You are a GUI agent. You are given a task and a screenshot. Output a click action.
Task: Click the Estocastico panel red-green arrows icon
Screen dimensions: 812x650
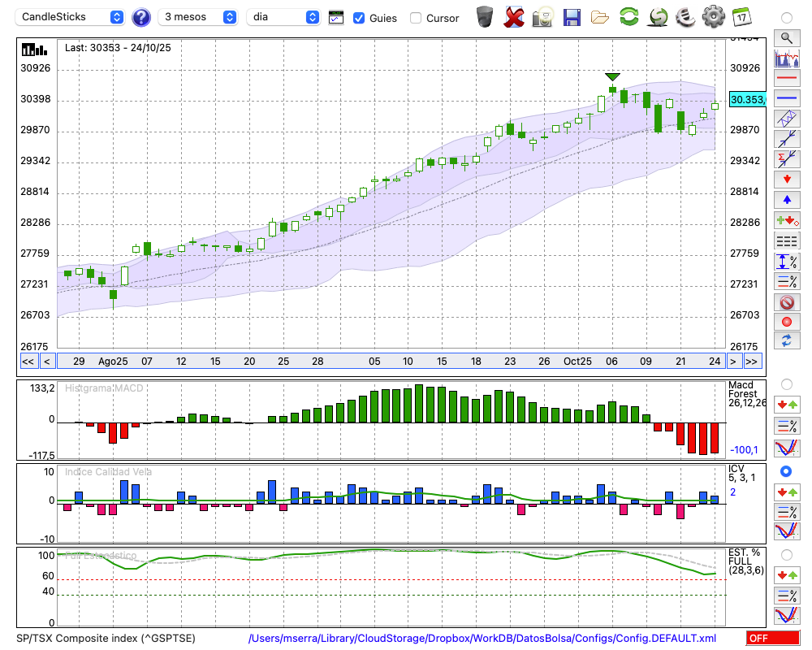[787, 574]
